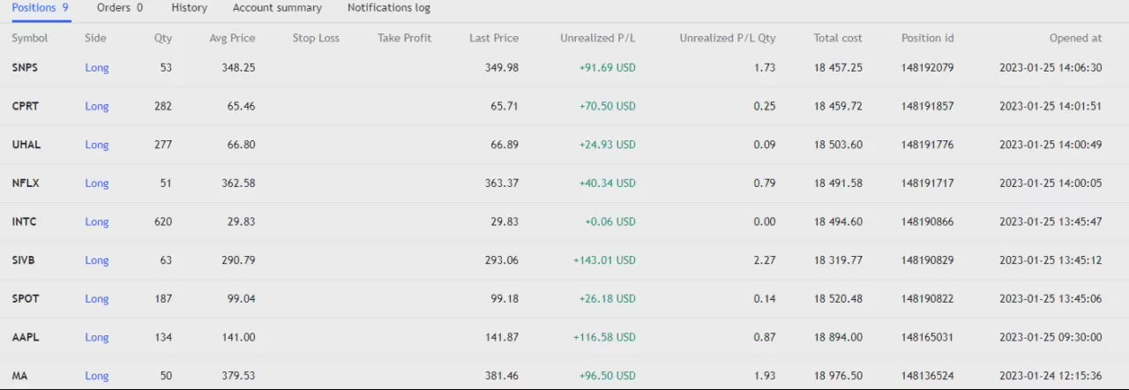Open the Account summary tab

click(277, 8)
